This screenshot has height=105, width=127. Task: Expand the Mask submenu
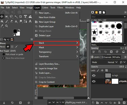[x=57, y=47]
